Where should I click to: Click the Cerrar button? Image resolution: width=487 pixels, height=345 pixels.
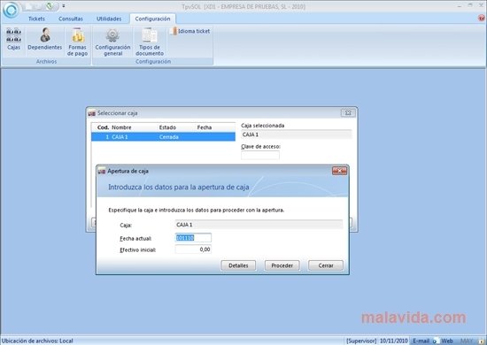point(326,265)
